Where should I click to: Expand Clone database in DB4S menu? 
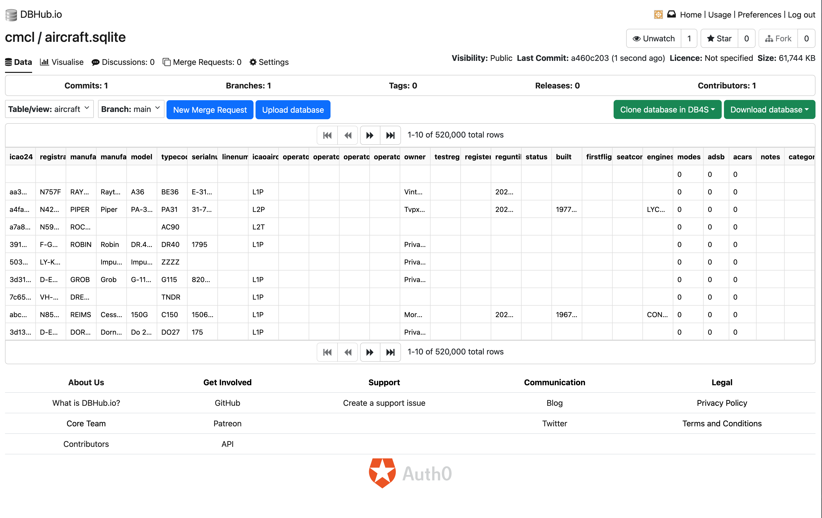pyautogui.click(x=667, y=109)
